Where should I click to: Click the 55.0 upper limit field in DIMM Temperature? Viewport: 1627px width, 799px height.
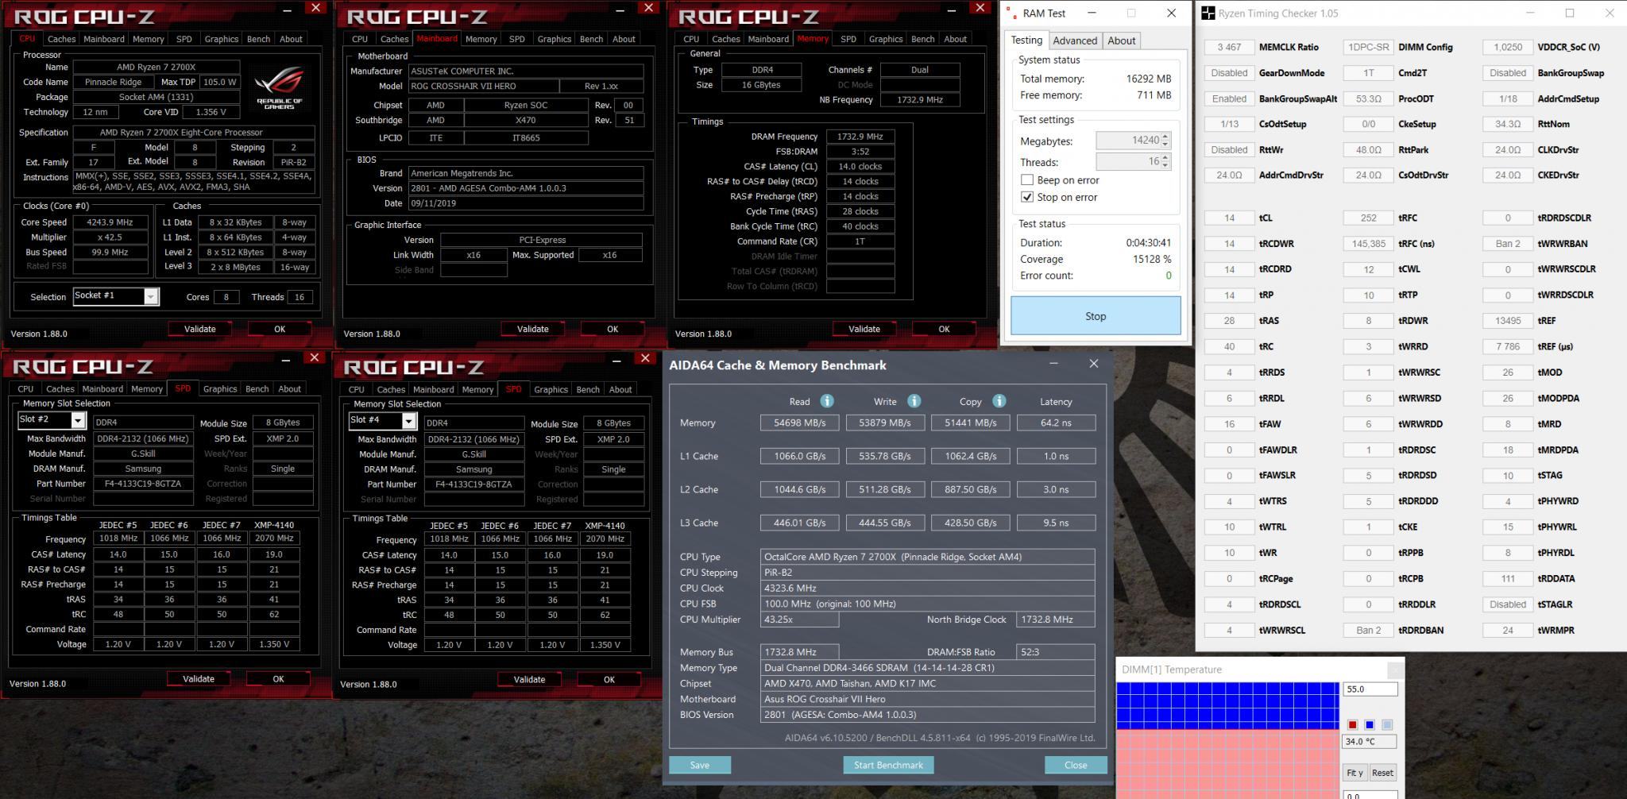pyautogui.click(x=1370, y=689)
